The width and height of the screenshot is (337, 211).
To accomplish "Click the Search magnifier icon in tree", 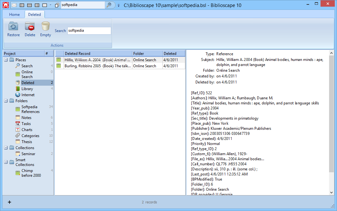I will [18, 66].
